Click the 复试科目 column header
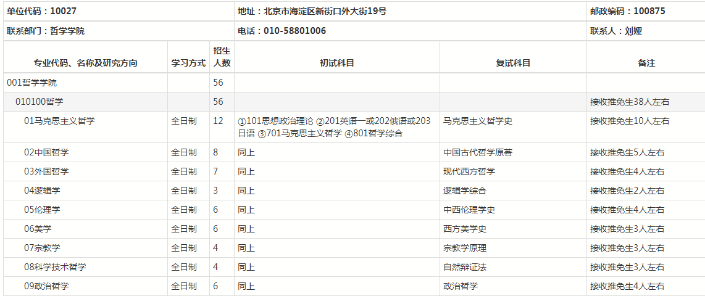The height and width of the screenshot is (296, 705). (x=513, y=63)
